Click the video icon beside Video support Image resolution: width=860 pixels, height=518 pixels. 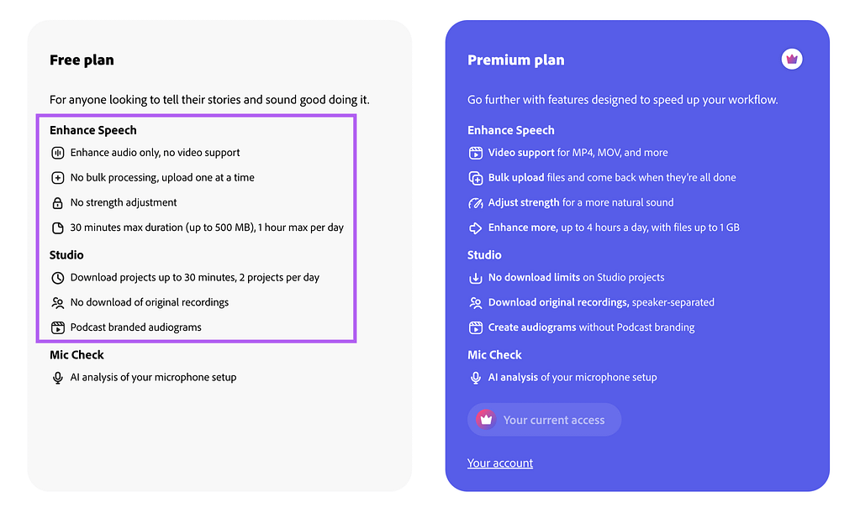476,153
